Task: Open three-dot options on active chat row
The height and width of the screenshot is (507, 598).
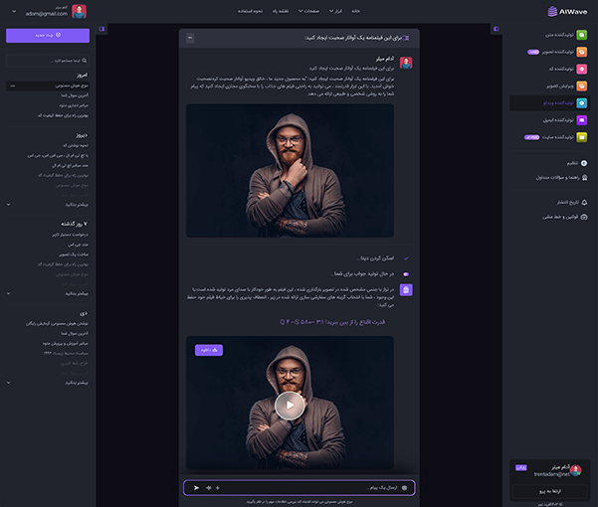Action: (13, 86)
